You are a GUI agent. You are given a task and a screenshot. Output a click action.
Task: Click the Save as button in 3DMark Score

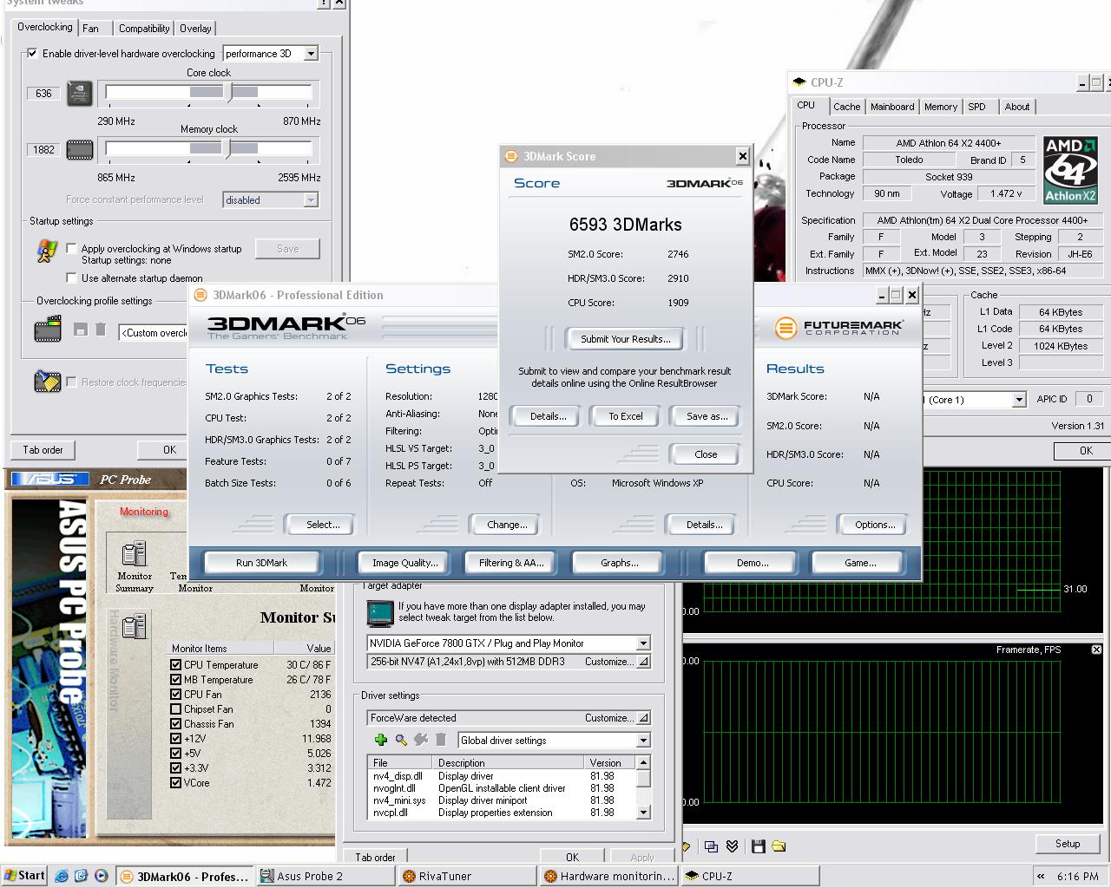707,416
